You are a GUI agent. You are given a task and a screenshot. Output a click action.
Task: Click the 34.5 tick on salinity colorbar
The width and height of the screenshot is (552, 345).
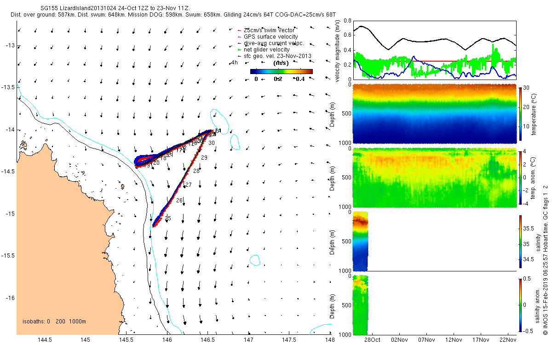coord(529,260)
